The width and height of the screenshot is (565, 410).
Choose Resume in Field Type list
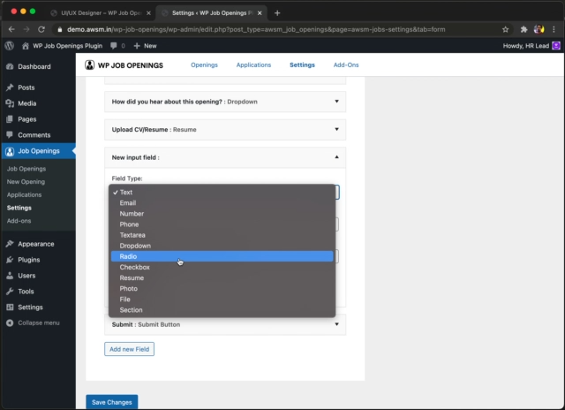tap(222, 278)
